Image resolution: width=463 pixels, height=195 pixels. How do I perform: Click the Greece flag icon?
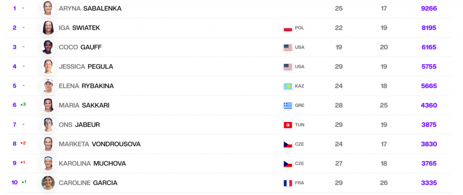pos(288,105)
